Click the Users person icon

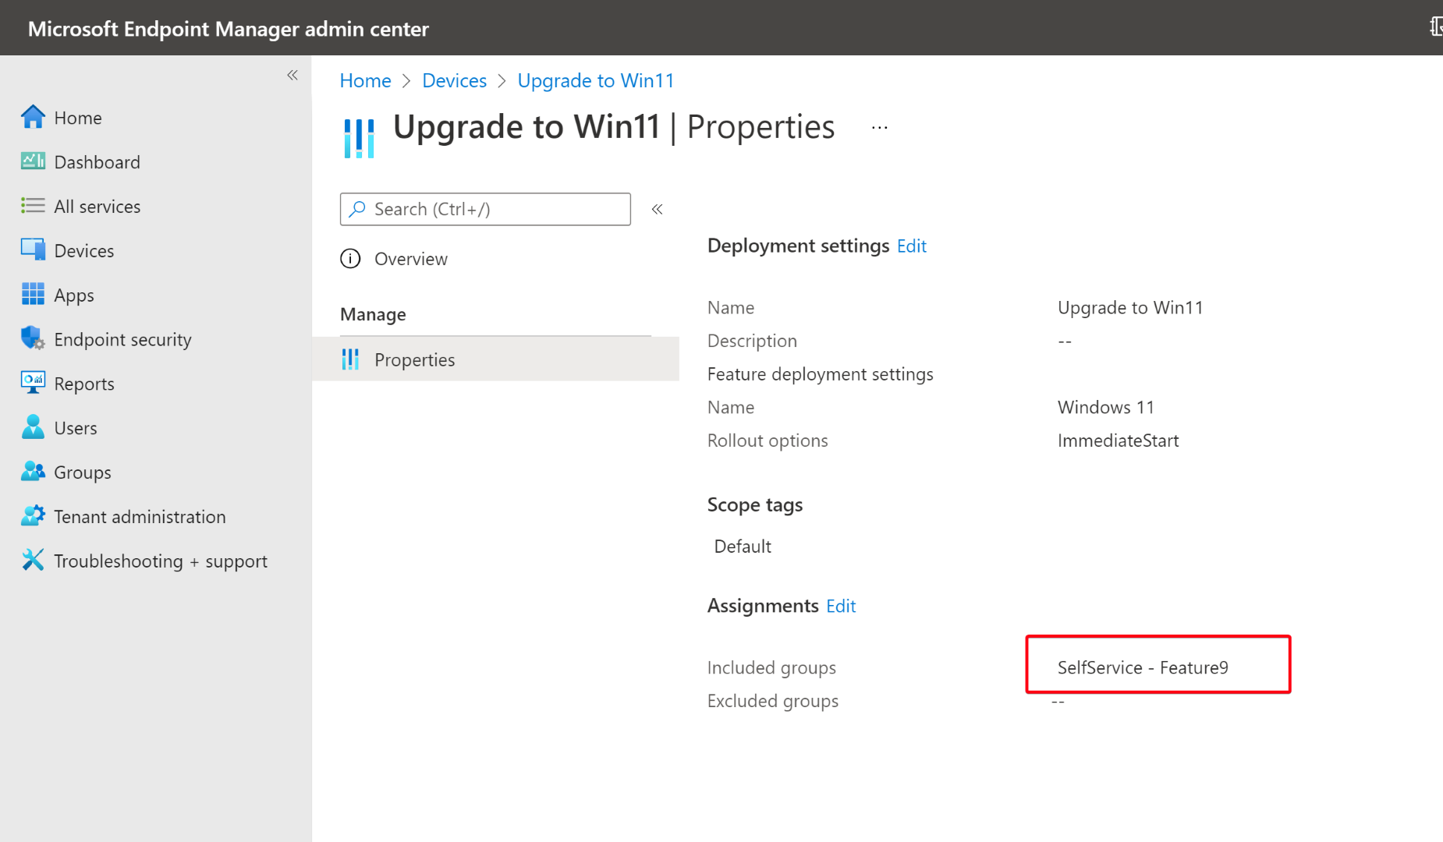pyautogui.click(x=33, y=427)
